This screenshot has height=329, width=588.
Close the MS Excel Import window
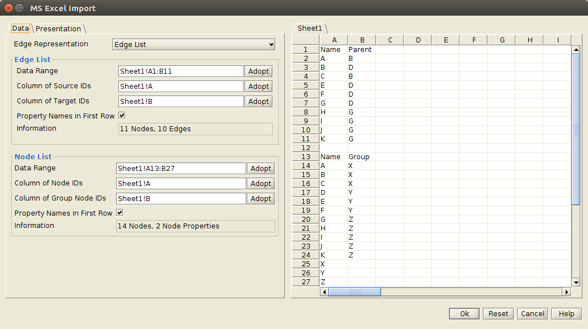(8, 8)
